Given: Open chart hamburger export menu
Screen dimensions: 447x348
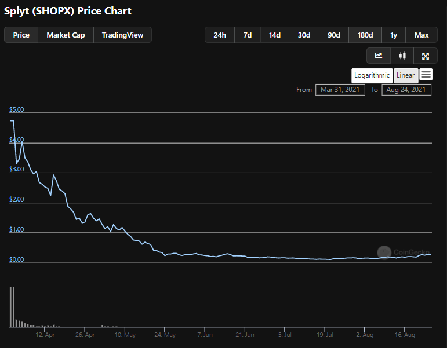Looking at the screenshot, I should (x=426, y=75).
